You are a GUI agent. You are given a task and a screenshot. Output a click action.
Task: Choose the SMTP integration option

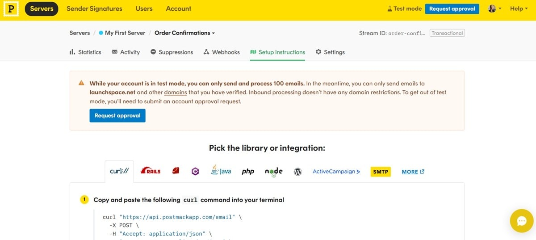(x=381, y=172)
